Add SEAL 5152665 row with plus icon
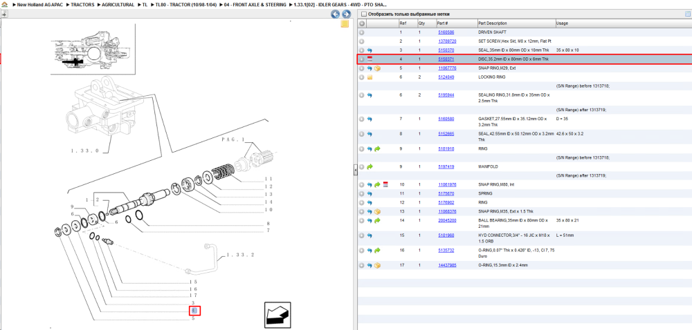Viewport: 692px width, 330px height. (361, 134)
